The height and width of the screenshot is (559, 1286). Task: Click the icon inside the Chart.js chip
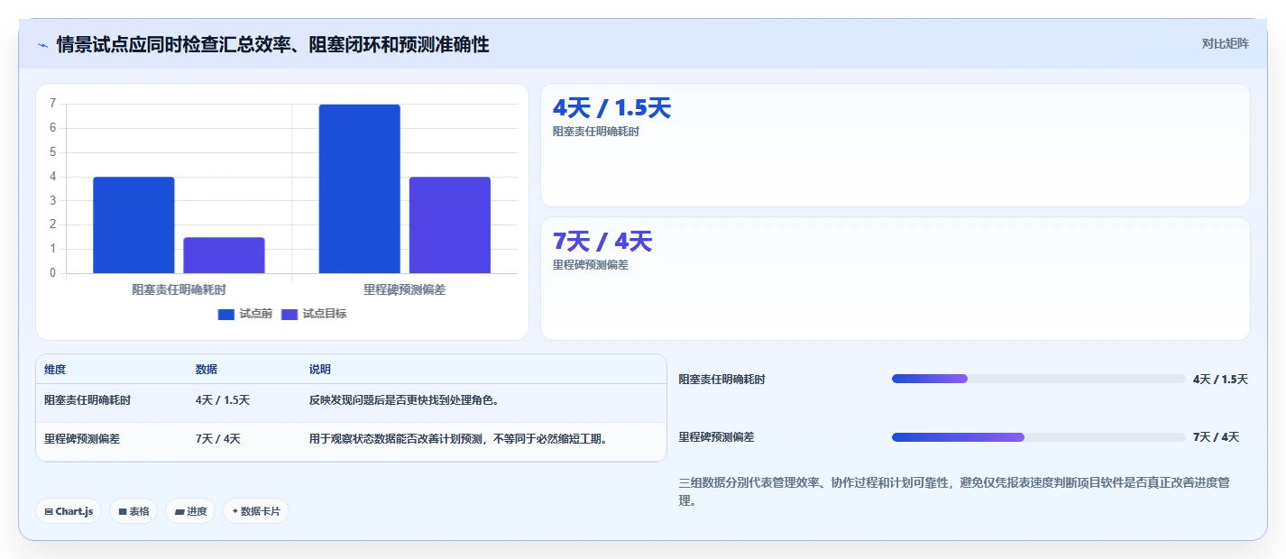click(49, 512)
